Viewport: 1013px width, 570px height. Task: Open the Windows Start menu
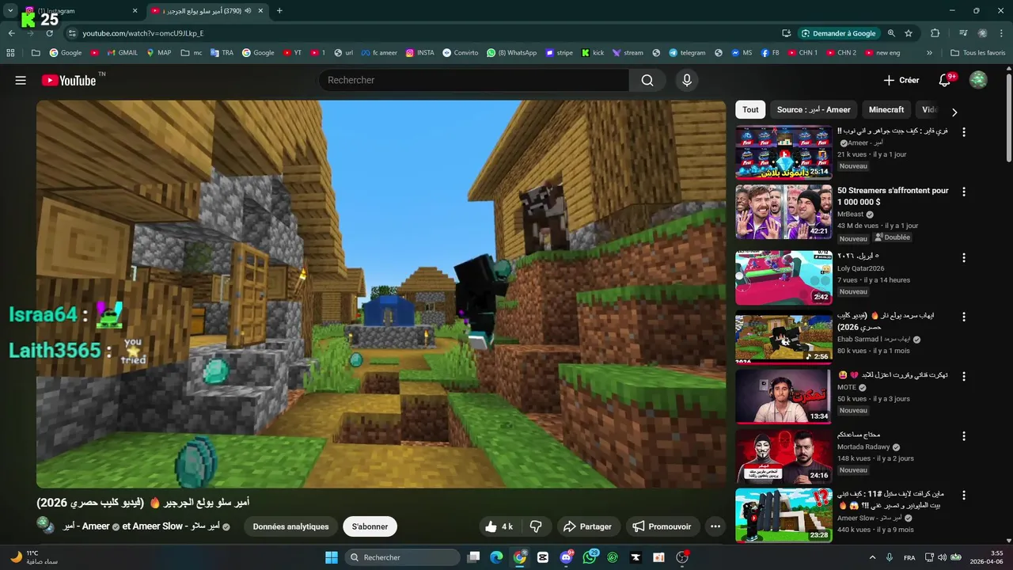pos(332,557)
